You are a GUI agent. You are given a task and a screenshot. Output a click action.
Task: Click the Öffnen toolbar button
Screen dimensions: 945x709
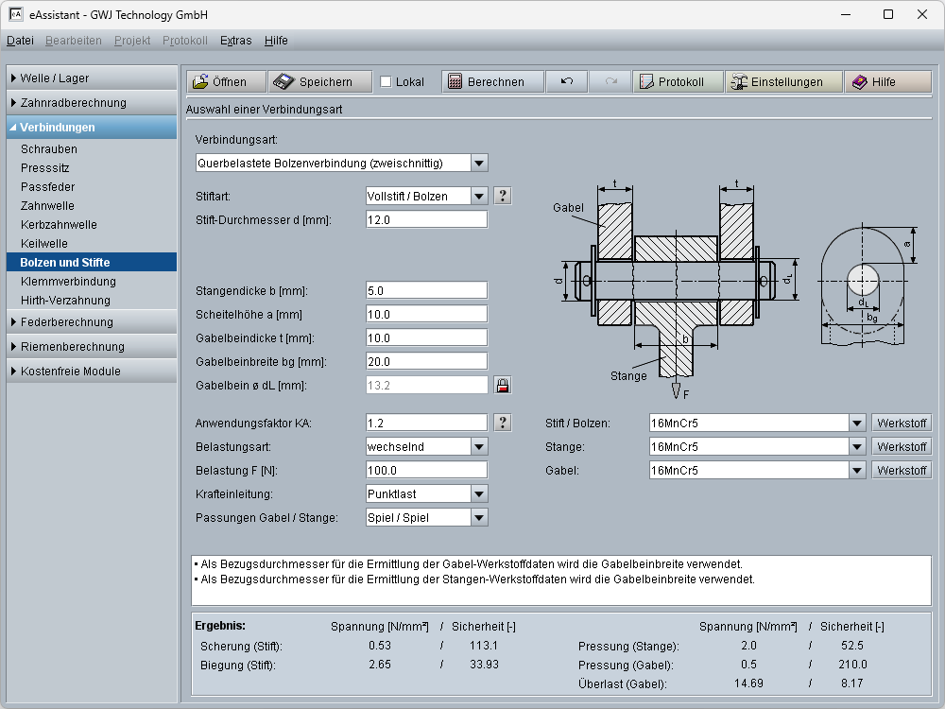pyautogui.click(x=225, y=82)
